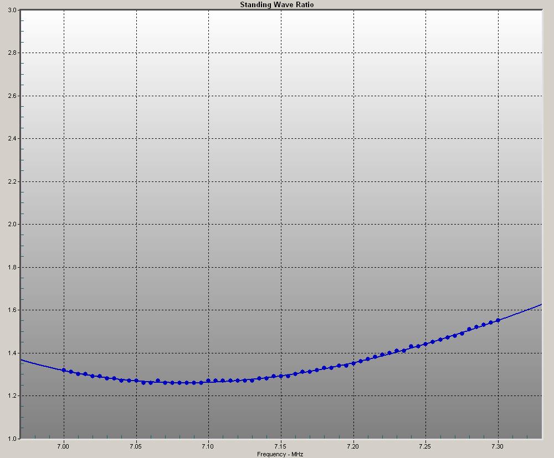Select the last data point at 7.30 MHz
Viewport: 554px width, 458px height.
(498, 320)
